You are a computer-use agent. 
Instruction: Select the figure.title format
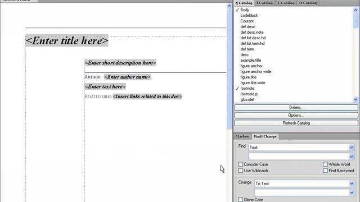[x=249, y=77]
